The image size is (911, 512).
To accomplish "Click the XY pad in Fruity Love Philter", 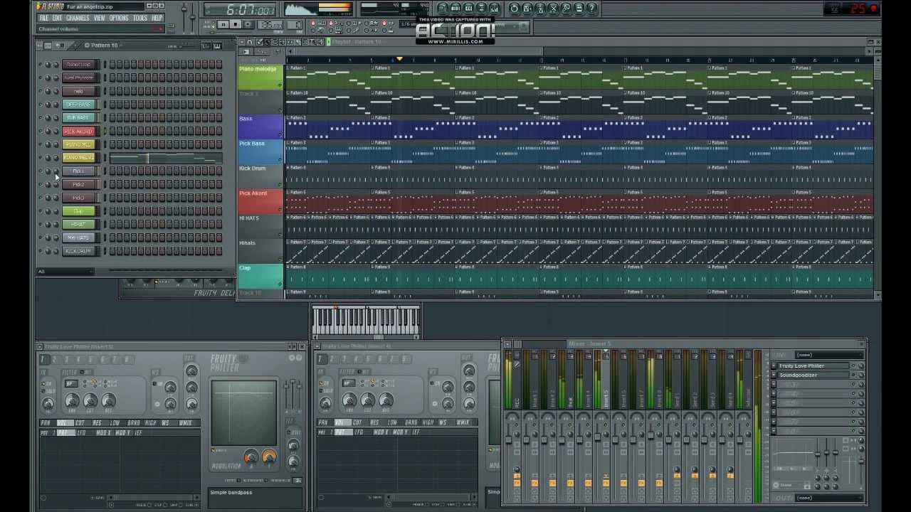I will tap(244, 413).
